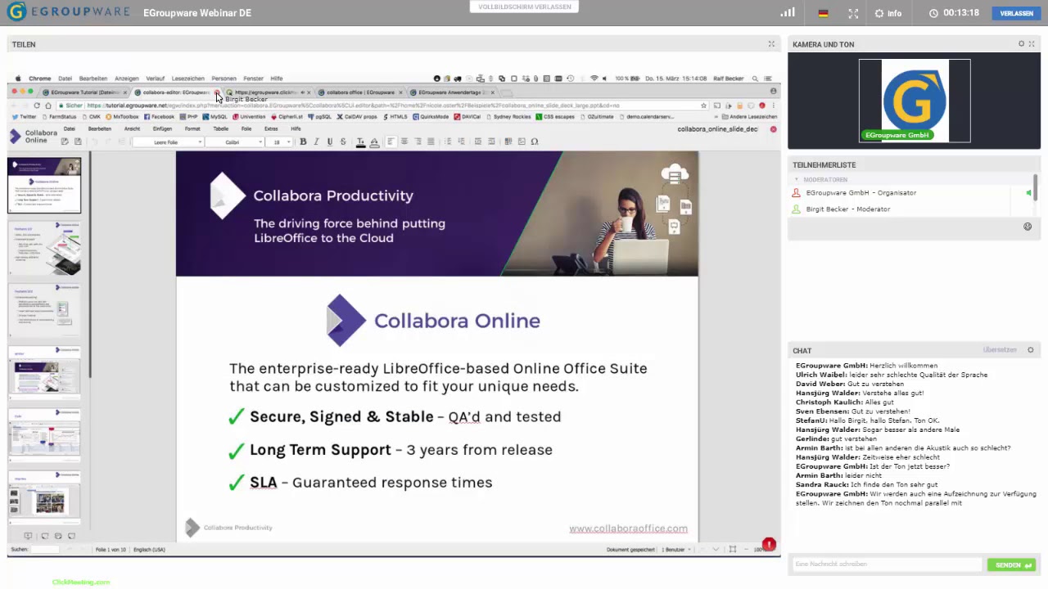The image size is (1048, 589).
Task: Click VOLLBILDSCHIRM VERLASSEN button
Action: pos(525,7)
